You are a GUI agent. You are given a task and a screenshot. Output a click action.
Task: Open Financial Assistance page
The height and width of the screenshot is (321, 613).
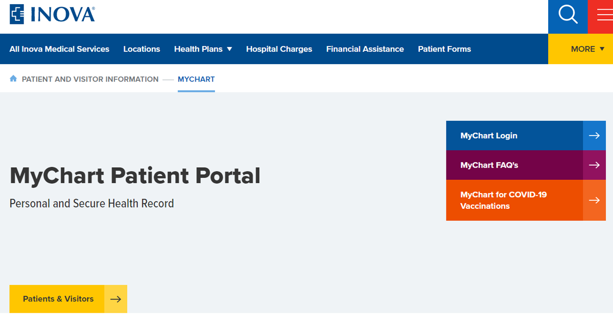[x=365, y=49]
